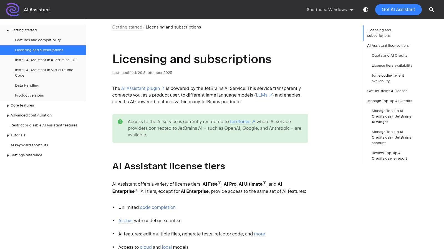Expand the Core features section
Image resolution: width=444 pixels, height=249 pixels.
pos(8,106)
